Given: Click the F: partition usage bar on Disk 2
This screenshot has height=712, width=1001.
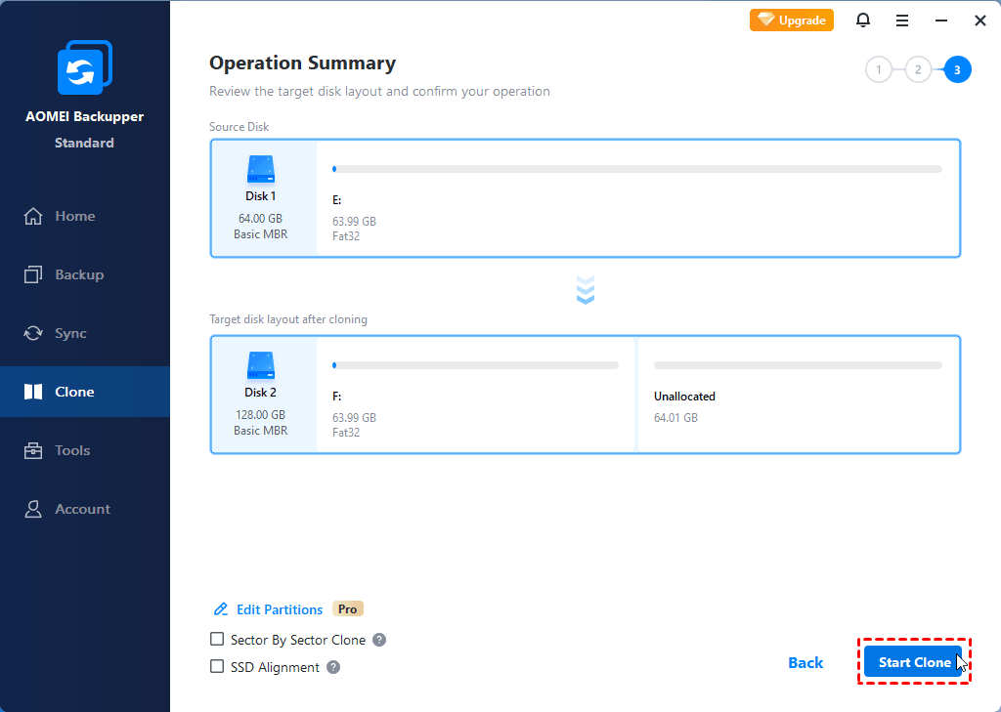Looking at the screenshot, I should 474,365.
